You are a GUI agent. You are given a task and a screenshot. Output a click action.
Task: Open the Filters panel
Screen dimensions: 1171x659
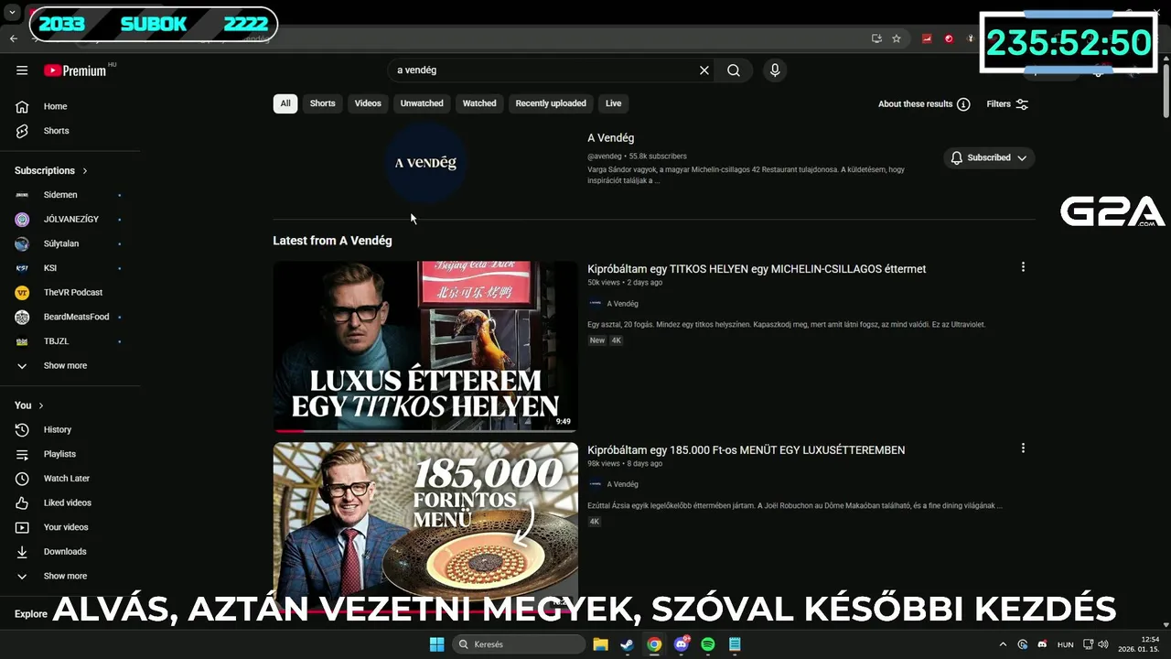pyautogui.click(x=1007, y=104)
